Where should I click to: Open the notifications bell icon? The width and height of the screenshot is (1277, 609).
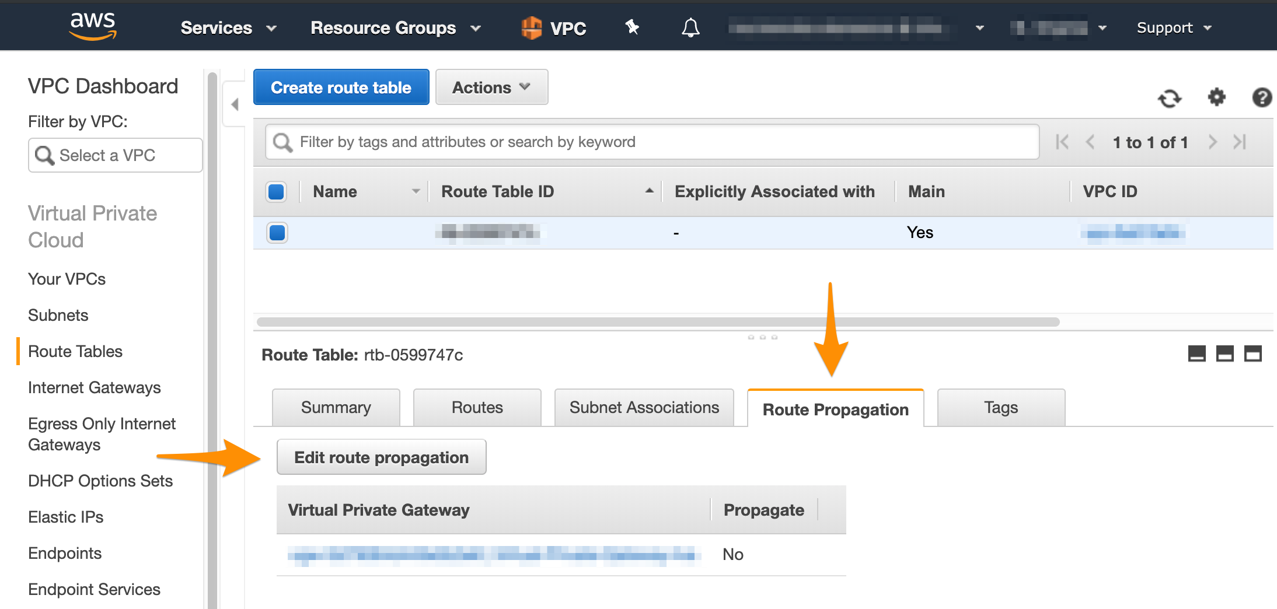(x=690, y=27)
